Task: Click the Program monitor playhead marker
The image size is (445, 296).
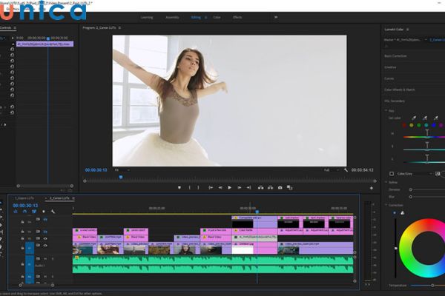Action: pyautogui.click(x=121, y=177)
